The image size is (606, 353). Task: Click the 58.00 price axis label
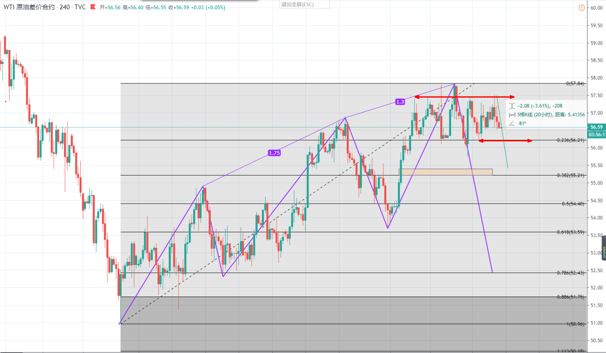[x=596, y=78]
